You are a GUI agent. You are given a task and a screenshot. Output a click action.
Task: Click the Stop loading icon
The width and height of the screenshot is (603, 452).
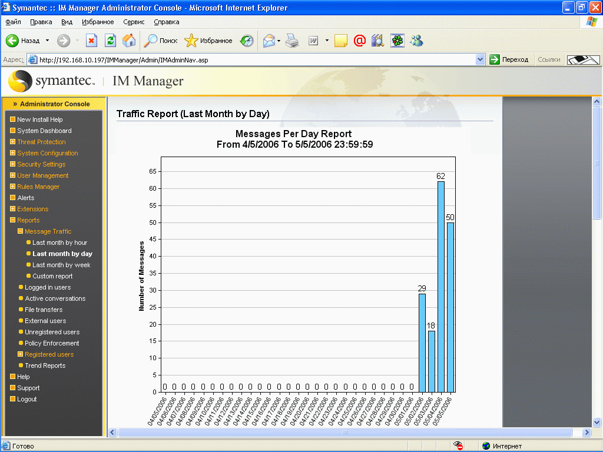coord(91,41)
